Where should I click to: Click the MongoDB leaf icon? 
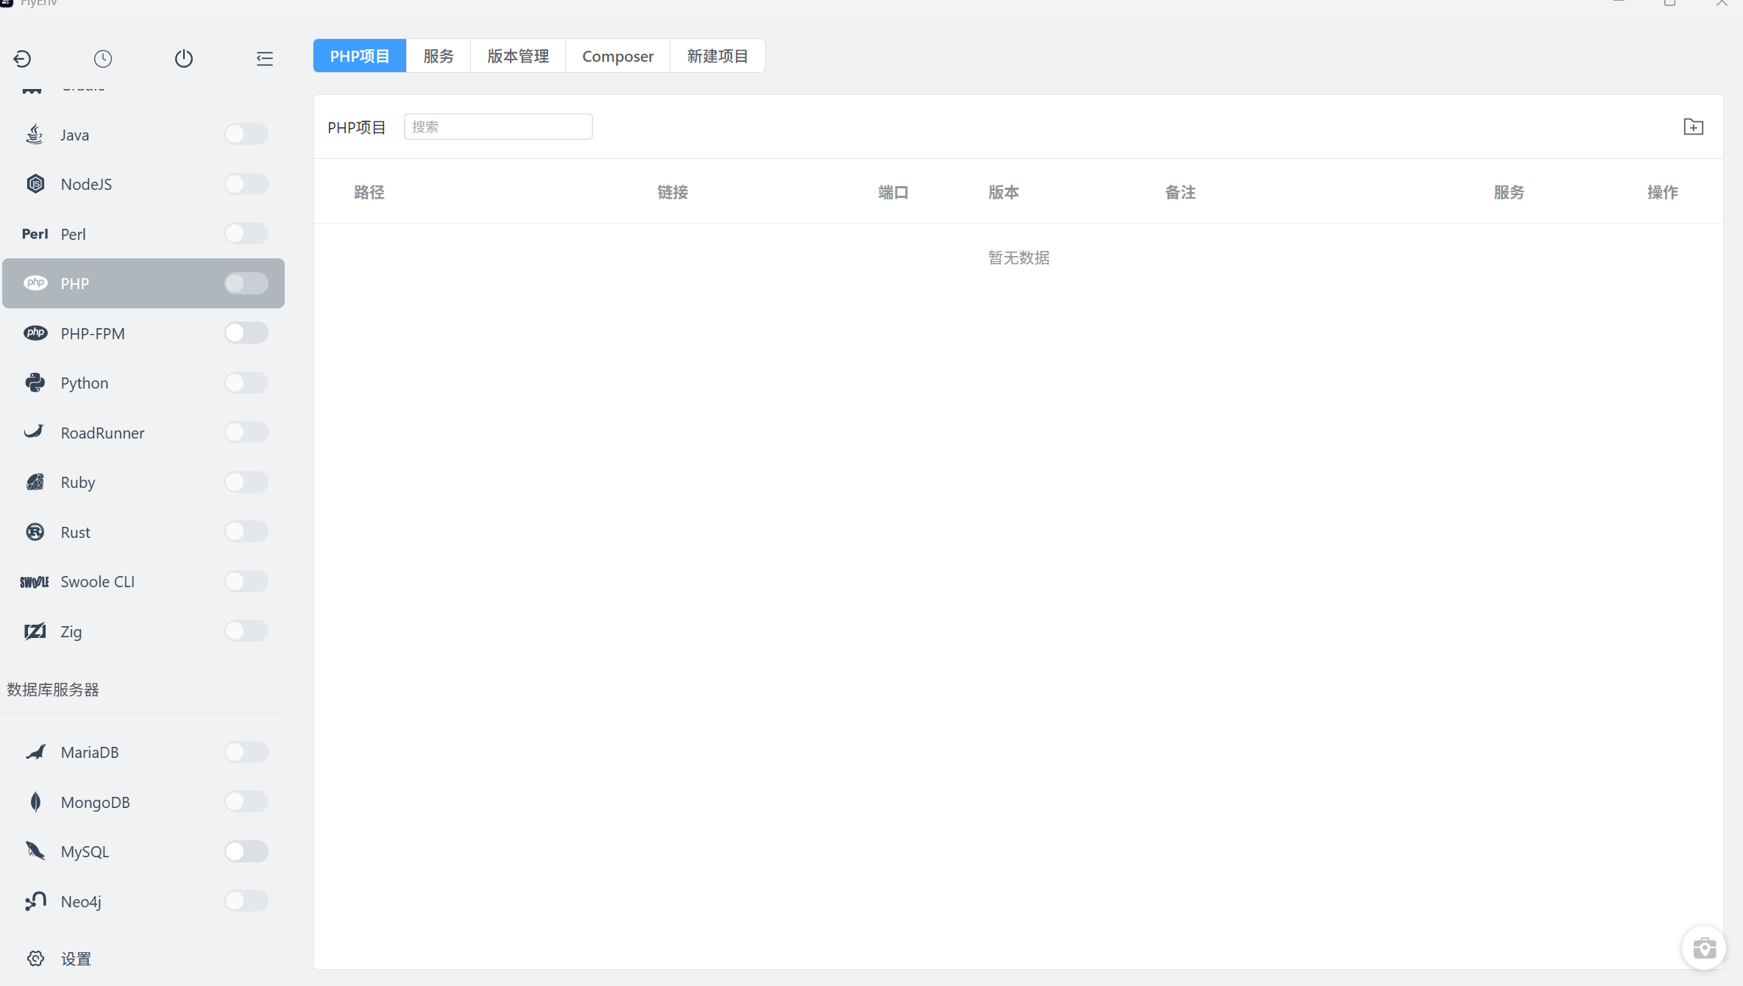(x=35, y=802)
